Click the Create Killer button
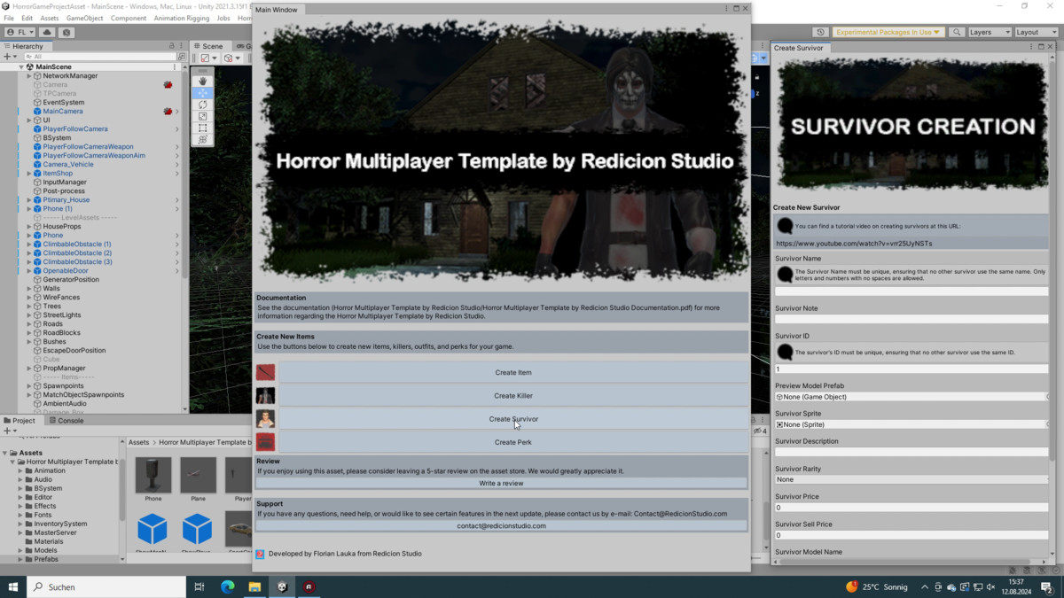Screen dimensions: 1064x598 [513, 396]
